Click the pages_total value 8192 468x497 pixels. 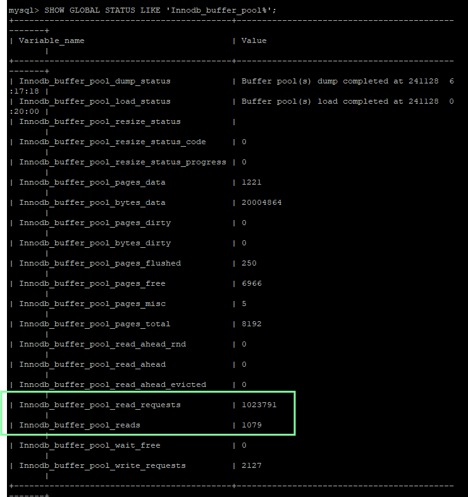click(x=251, y=324)
